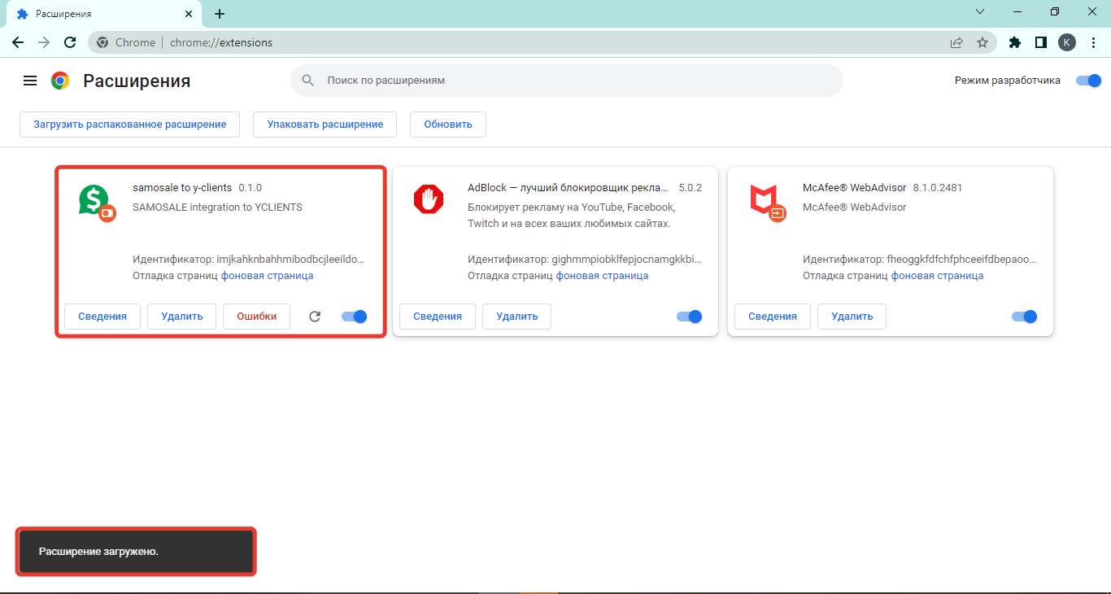
Task: Click the McAfee WebAdvisor shield icon
Action: click(765, 201)
